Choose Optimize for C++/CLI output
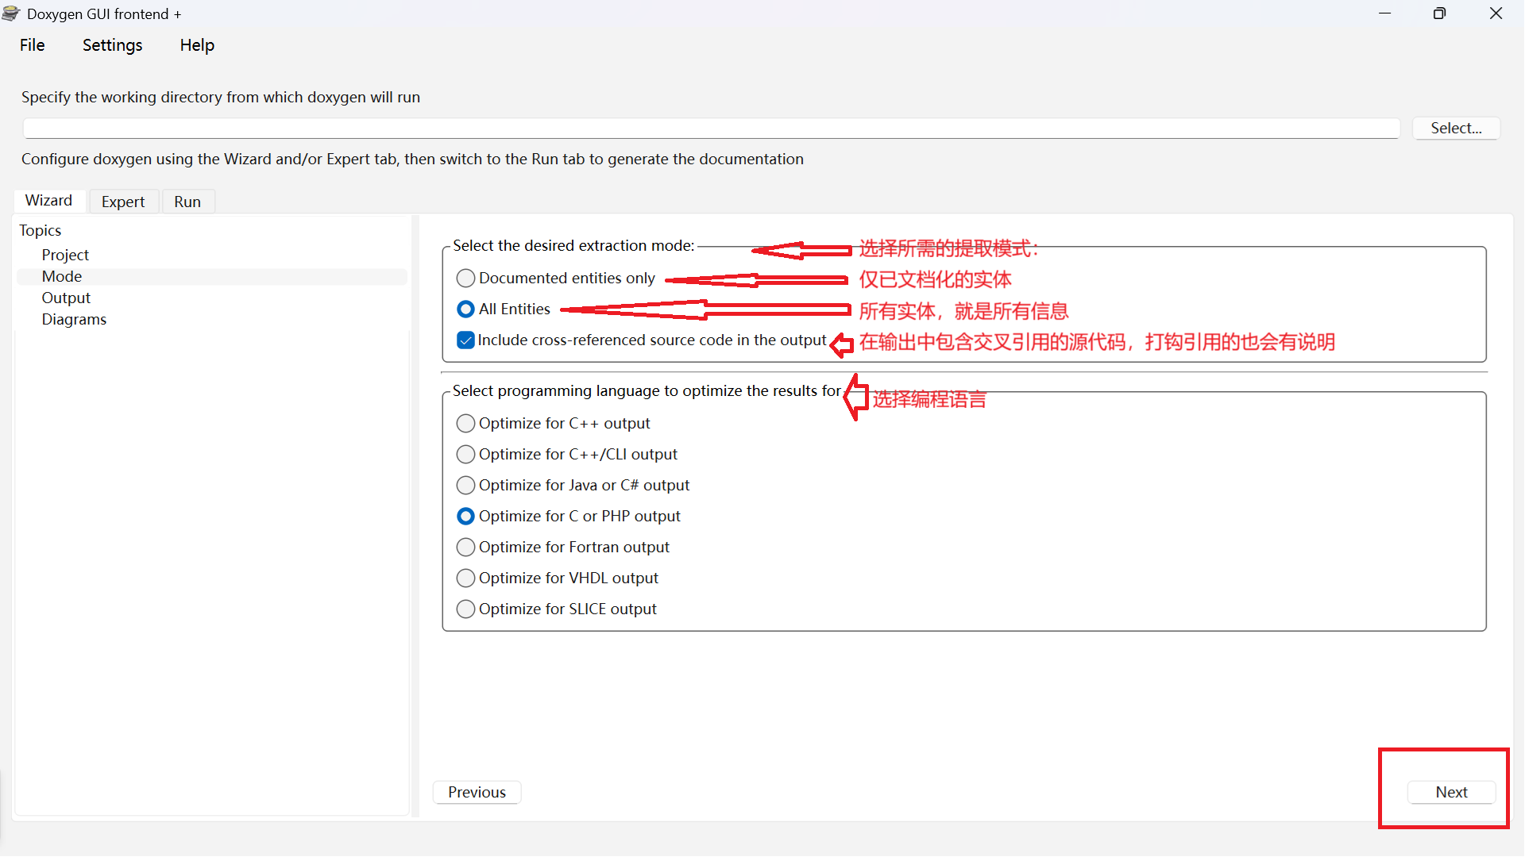Screen dimensions: 1525x857 (466, 455)
